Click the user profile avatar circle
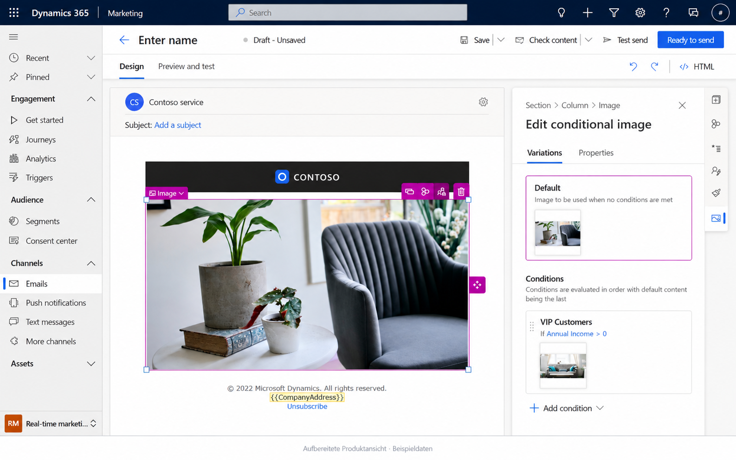This screenshot has width=736, height=460. [720, 13]
